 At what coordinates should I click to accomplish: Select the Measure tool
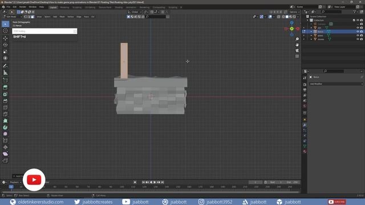[5, 73]
